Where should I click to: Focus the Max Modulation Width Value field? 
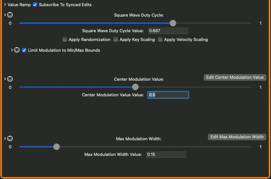166,154
